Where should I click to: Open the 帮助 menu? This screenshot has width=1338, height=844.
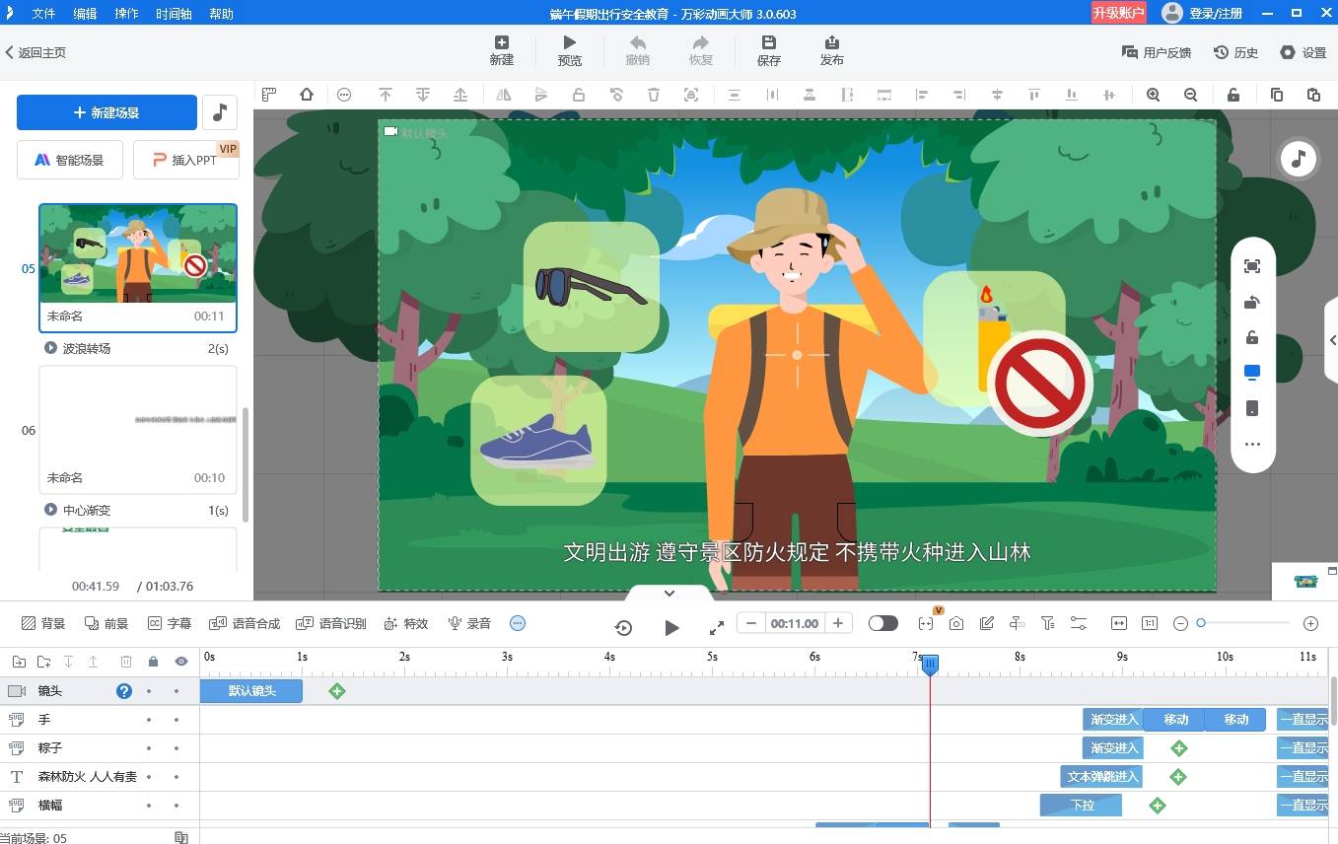222,14
